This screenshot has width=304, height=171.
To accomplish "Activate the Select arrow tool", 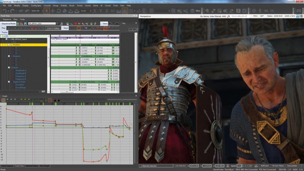I will click(x=47, y=11).
